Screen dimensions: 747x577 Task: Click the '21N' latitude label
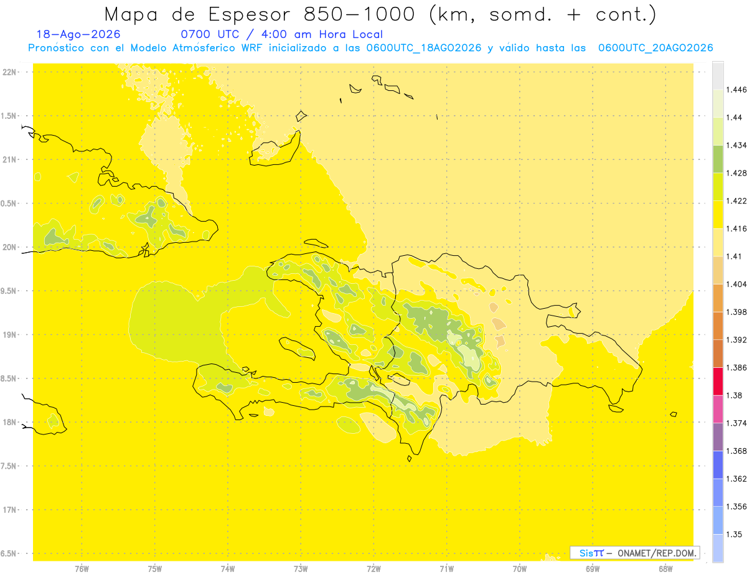pyautogui.click(x=10, y=159)
